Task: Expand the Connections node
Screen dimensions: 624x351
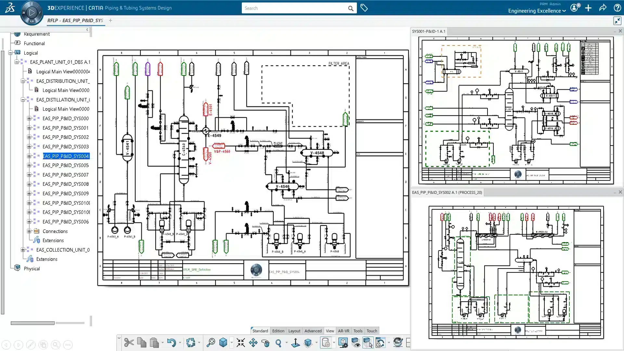Action: (29, 231)
